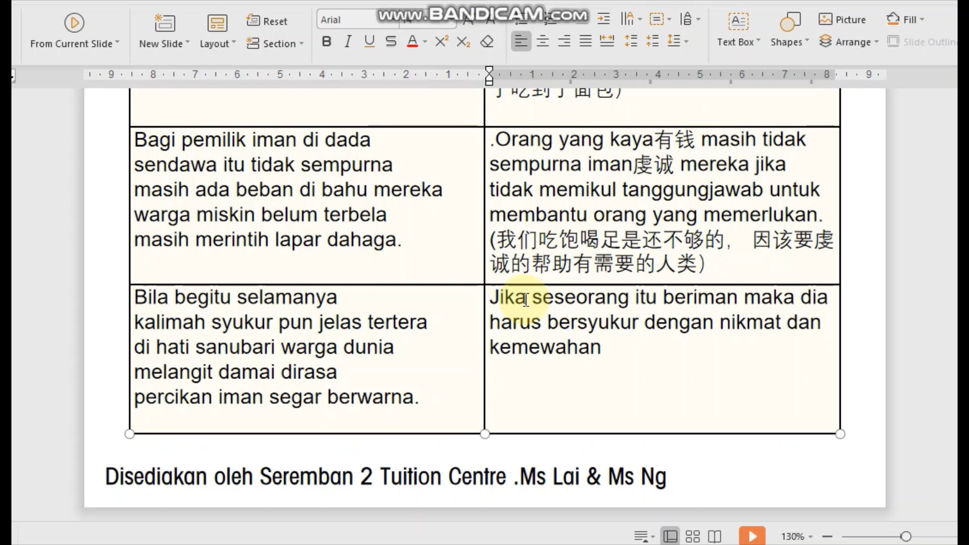969x545 pixels.
Task: Reset the slide layout
Action: (267, 21)
